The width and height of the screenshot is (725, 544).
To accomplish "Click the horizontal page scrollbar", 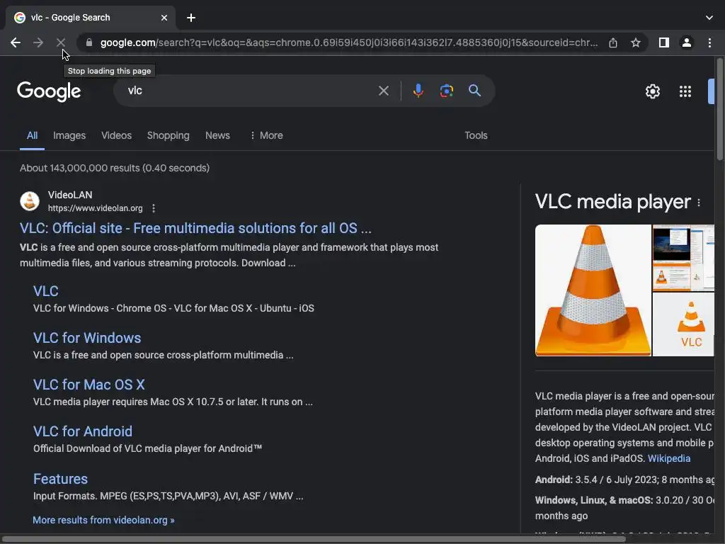I will [x=314, y=539].
